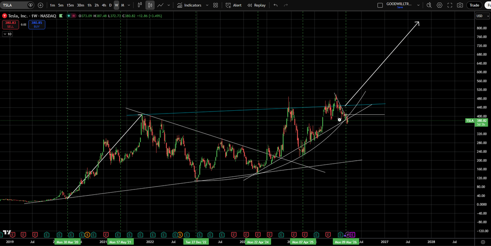
Task: Click the purple E upcoming earnings marker
Action: click(353, 235)
